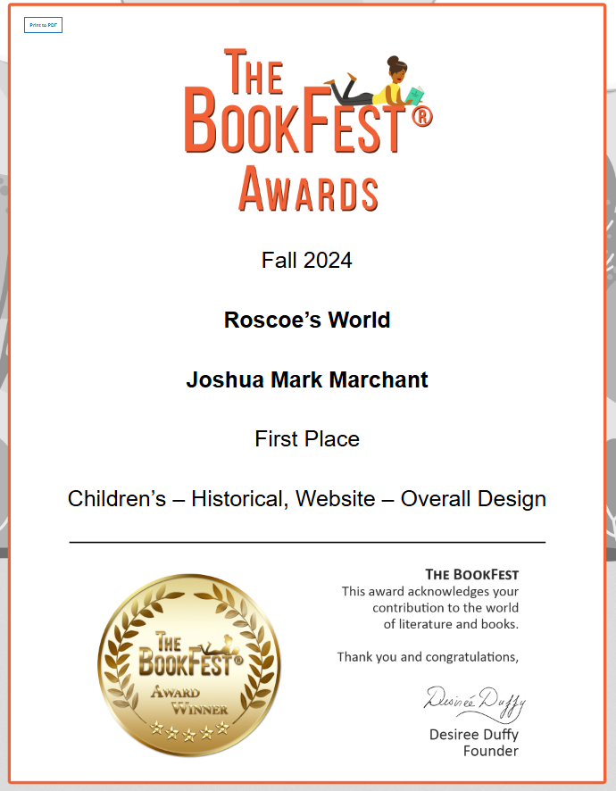This screenshot has width=616, height=791.
Task: Click the gold Award Winner seal
Action: coord(189,665)
